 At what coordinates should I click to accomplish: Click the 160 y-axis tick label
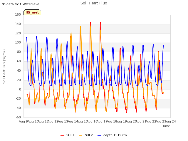click(18, 14)
